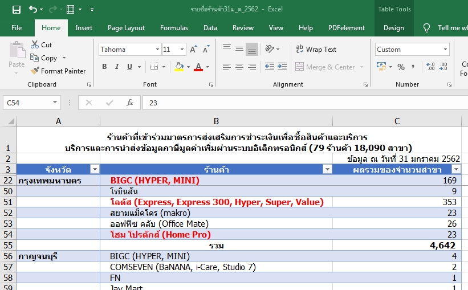
Task: Open underline style dropdown arrow
Action: (139, 67)
